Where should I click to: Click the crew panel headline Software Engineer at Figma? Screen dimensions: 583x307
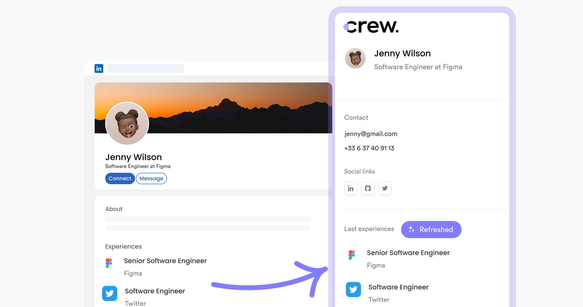(418, 67)
